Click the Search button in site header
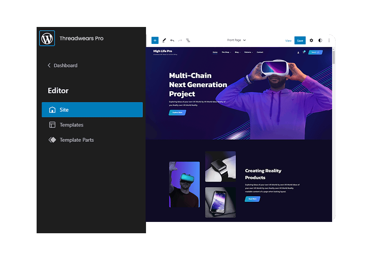 (x=315, y=52)
